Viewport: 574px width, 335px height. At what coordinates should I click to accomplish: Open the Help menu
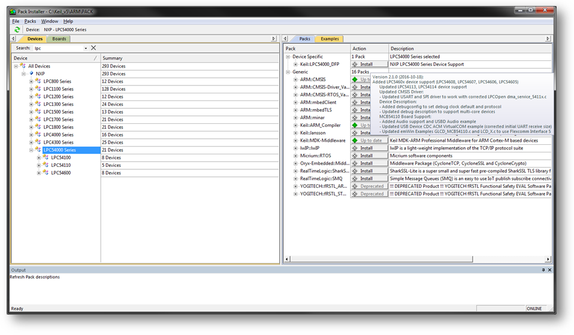(x=68, y=21)
